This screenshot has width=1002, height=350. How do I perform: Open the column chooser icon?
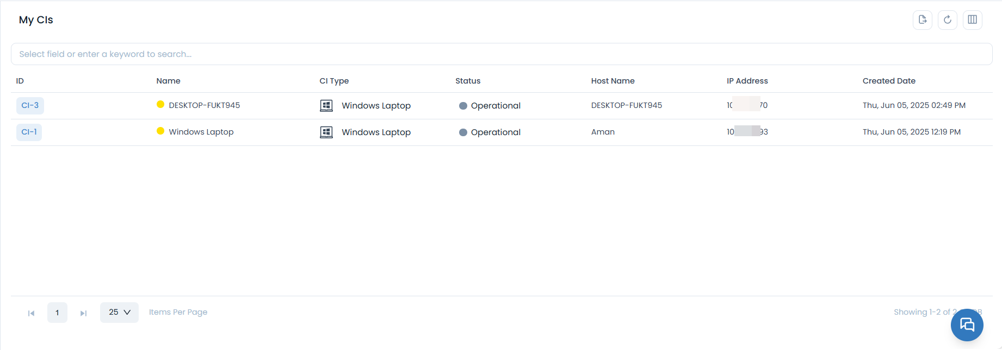(x=972, y=20)
